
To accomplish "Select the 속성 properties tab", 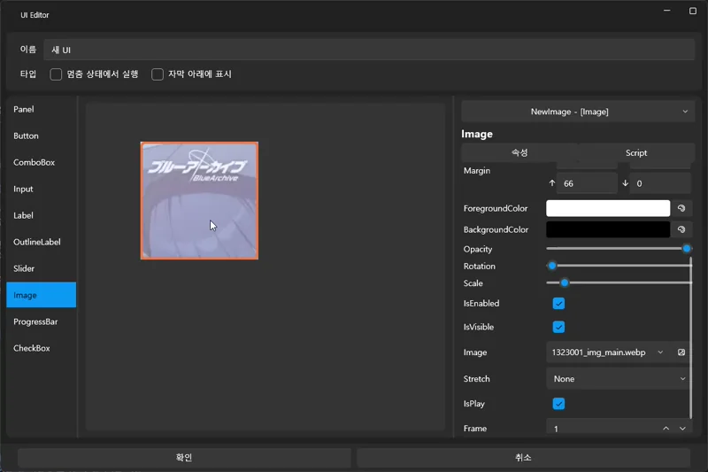I will pos(519,153).
